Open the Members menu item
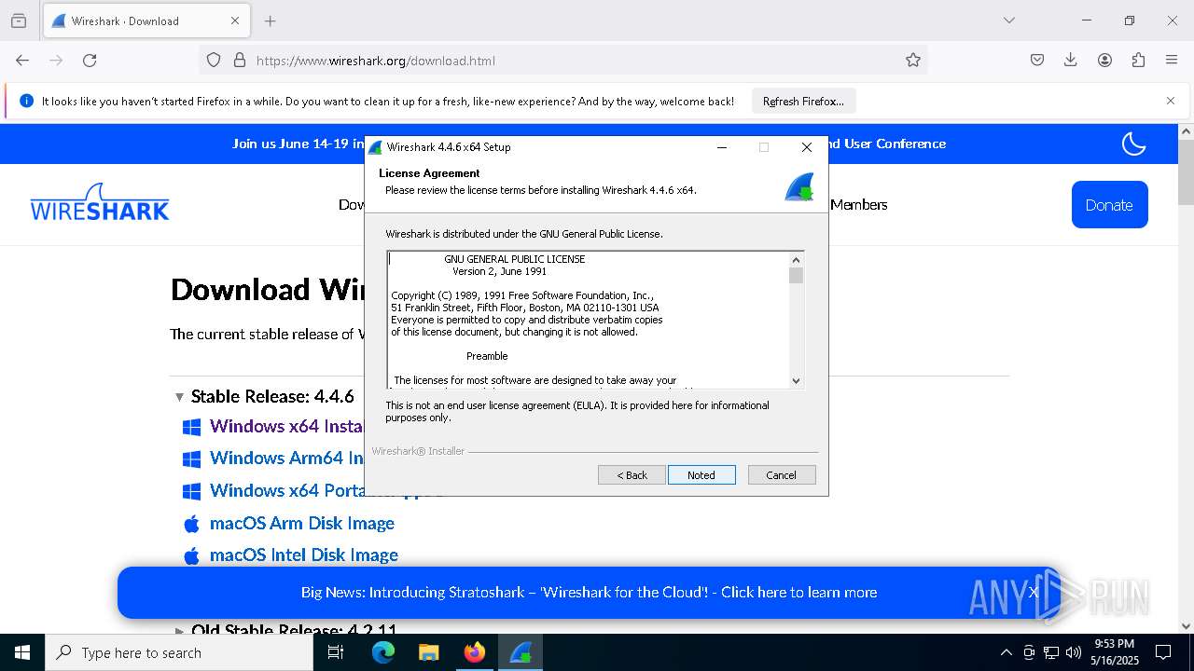 (858, 205)
